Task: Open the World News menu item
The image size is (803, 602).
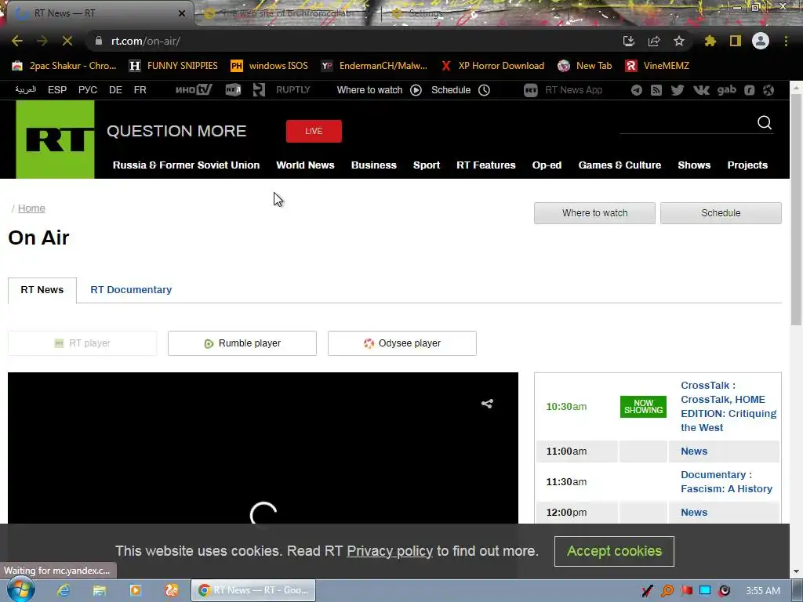Action: coord(305,165)
